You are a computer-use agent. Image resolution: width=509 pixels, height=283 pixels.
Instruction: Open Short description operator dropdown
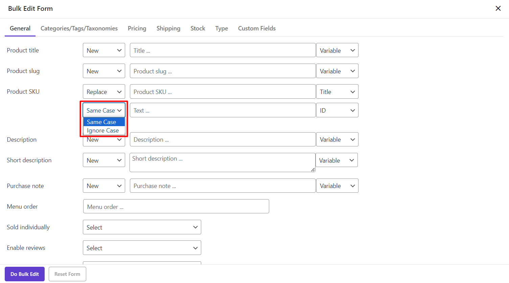pos(104,160)
